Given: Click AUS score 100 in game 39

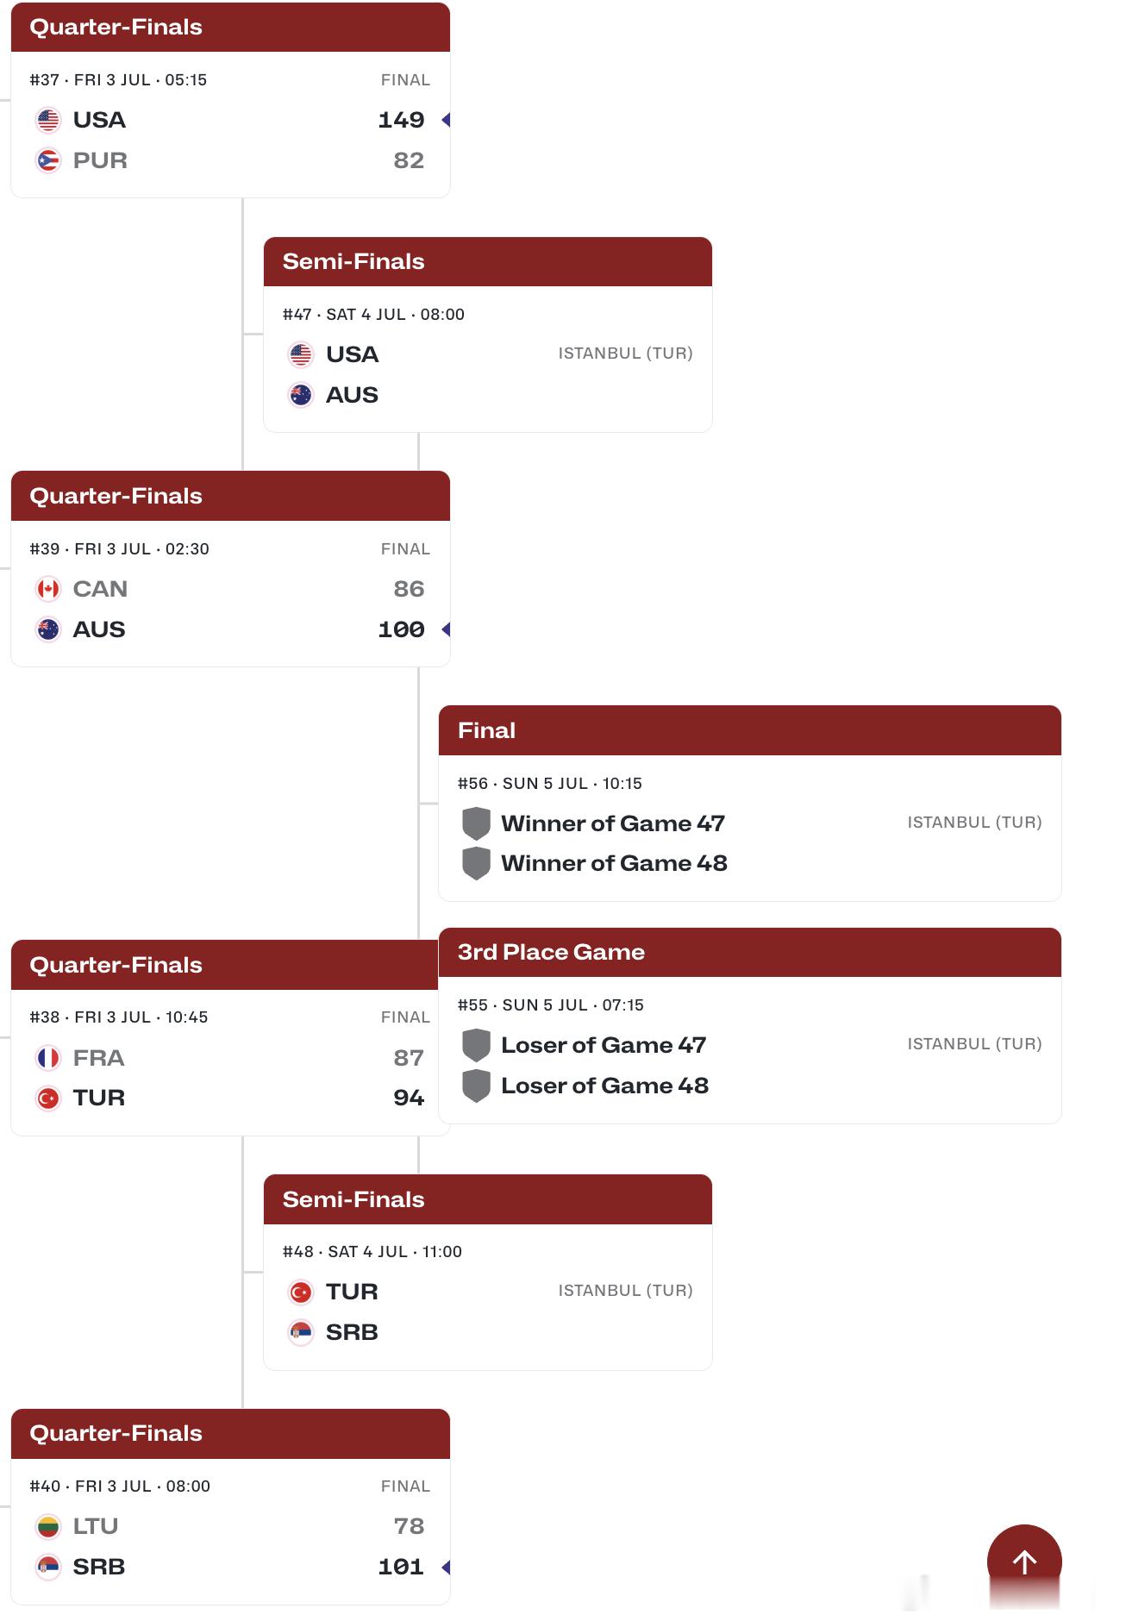Looking at the screenshot, I should (401, 629).
